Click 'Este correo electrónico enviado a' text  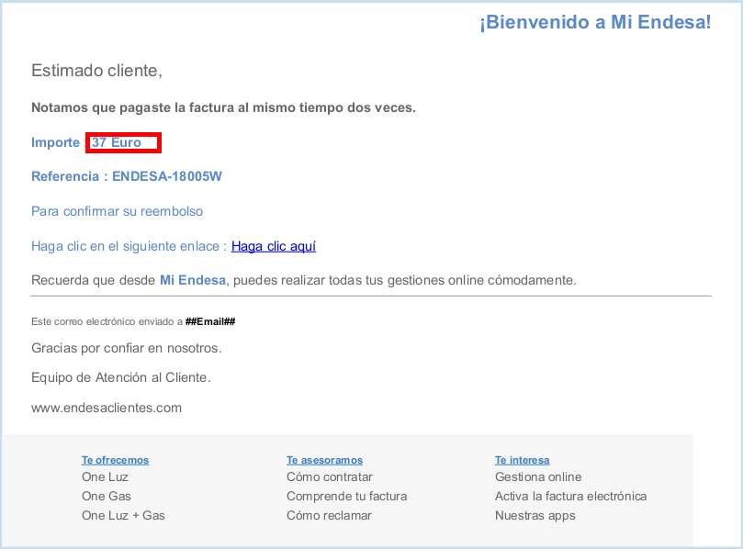tap(107, 321)
